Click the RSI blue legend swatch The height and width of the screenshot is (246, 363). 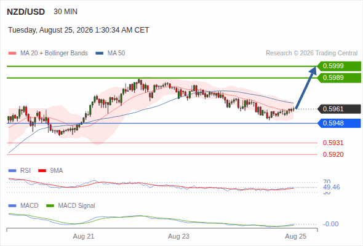(x=12, y=171)
